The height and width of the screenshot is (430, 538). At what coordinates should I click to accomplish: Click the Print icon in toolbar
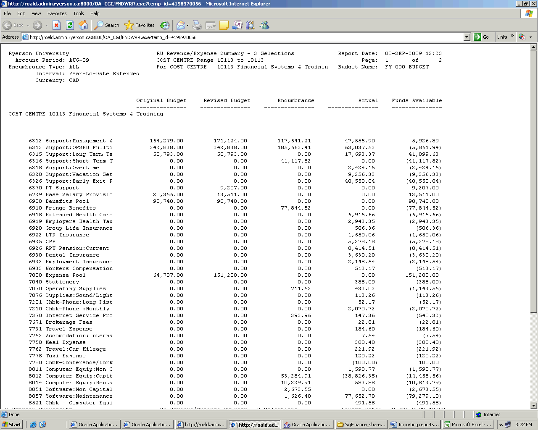(x=197, y=25)
